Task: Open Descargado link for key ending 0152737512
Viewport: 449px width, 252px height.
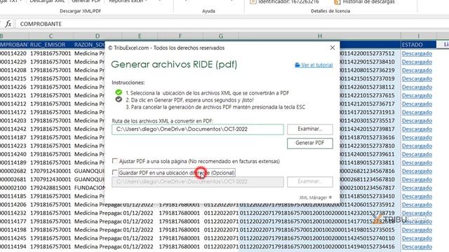Action: pos(417,53)
